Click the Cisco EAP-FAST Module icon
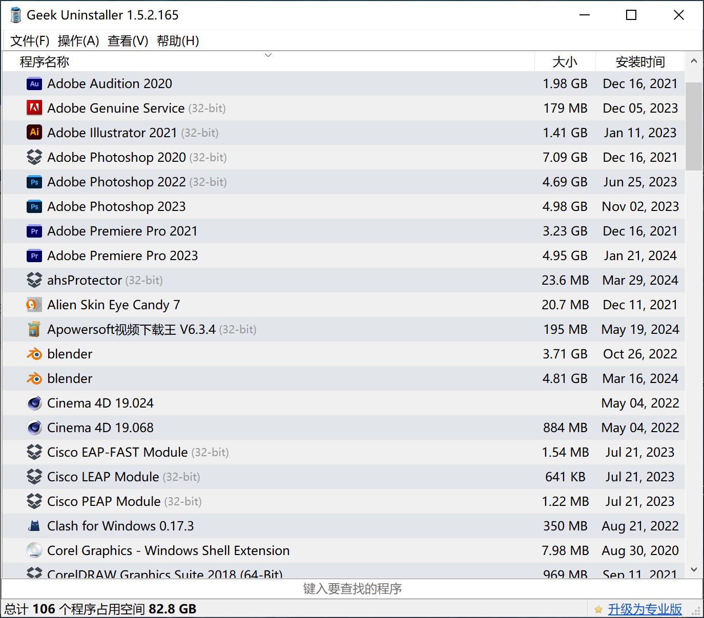This screenshot has height=618, width=704. [x=34, y=452]
